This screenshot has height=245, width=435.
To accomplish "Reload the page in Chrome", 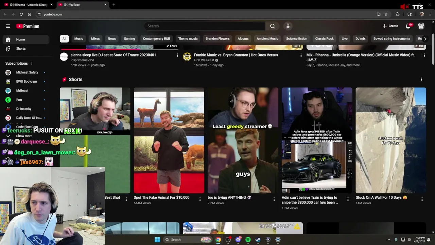I will click(21, 14).
